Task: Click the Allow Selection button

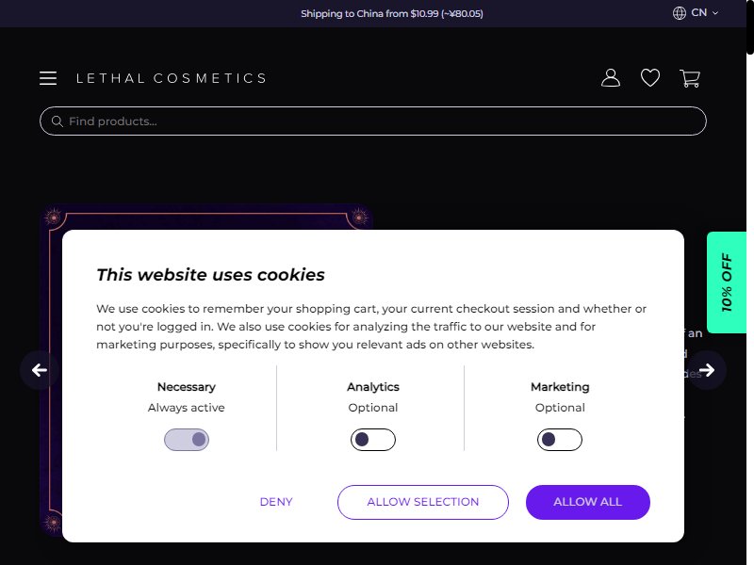Action: click(x=422, y=502)
